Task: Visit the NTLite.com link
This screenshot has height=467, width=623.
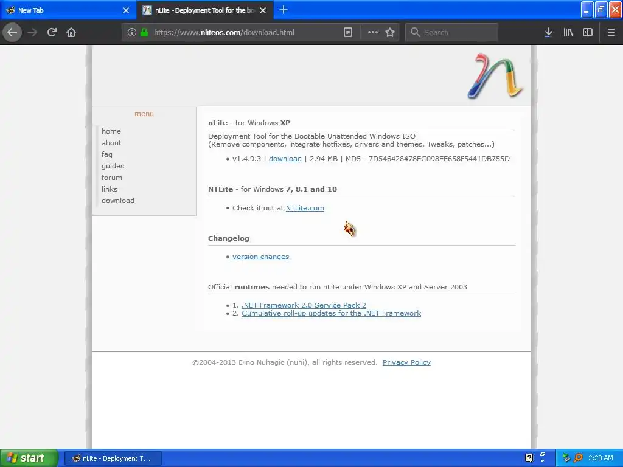Action: pos(305,208)
